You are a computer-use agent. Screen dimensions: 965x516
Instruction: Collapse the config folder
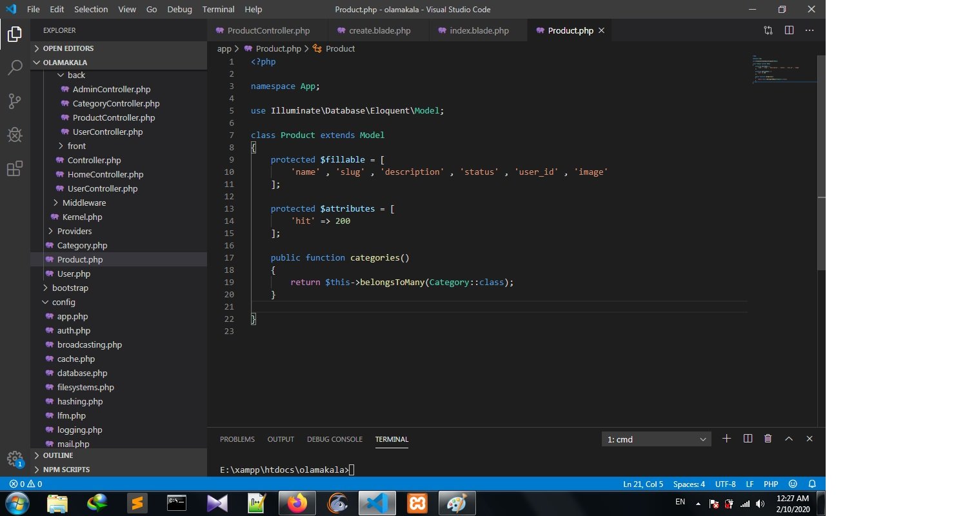tap(63, 302)
